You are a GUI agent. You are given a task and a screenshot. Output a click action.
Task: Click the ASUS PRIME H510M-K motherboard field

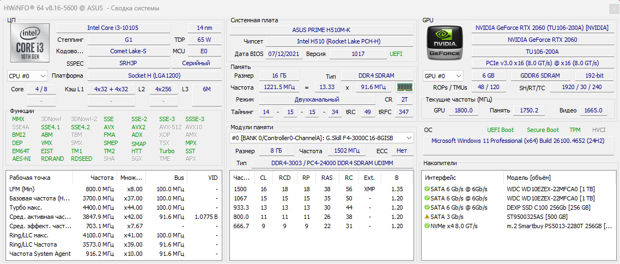point(320,30)
